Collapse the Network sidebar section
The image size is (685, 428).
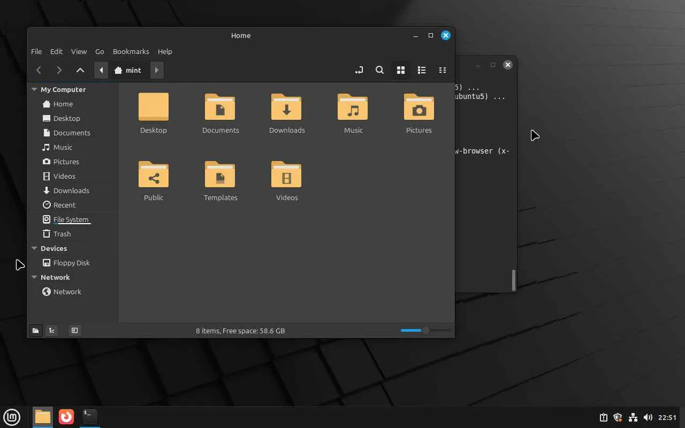pyautogui.click(x=34, y=278)
